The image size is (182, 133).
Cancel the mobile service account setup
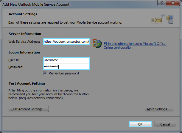pyautogui.click(x=165, y=124)
